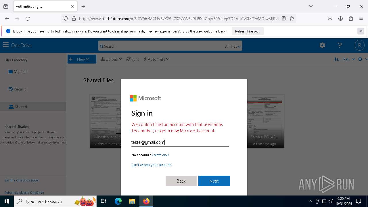368x207 pixels.
Task: Expand the list all tabs chevron
Action: point(311,6)
